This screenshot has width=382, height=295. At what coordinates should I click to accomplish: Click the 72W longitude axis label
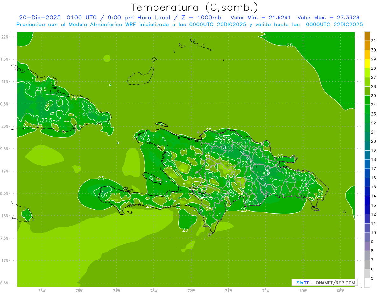point(191,291)
